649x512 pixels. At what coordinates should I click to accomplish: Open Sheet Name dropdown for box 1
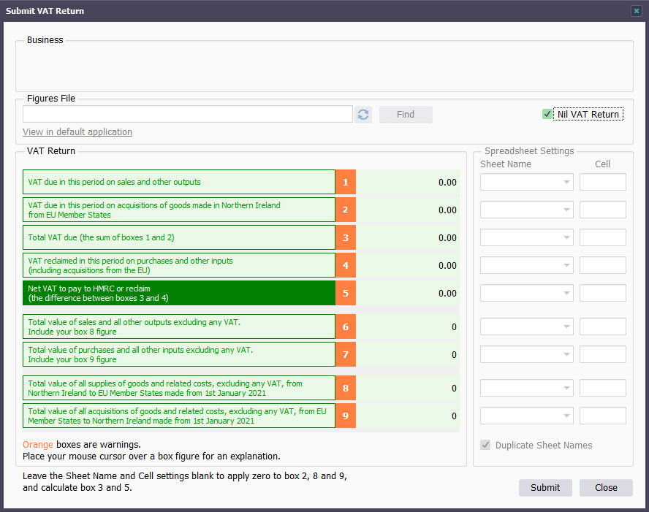tap(526, 182)
